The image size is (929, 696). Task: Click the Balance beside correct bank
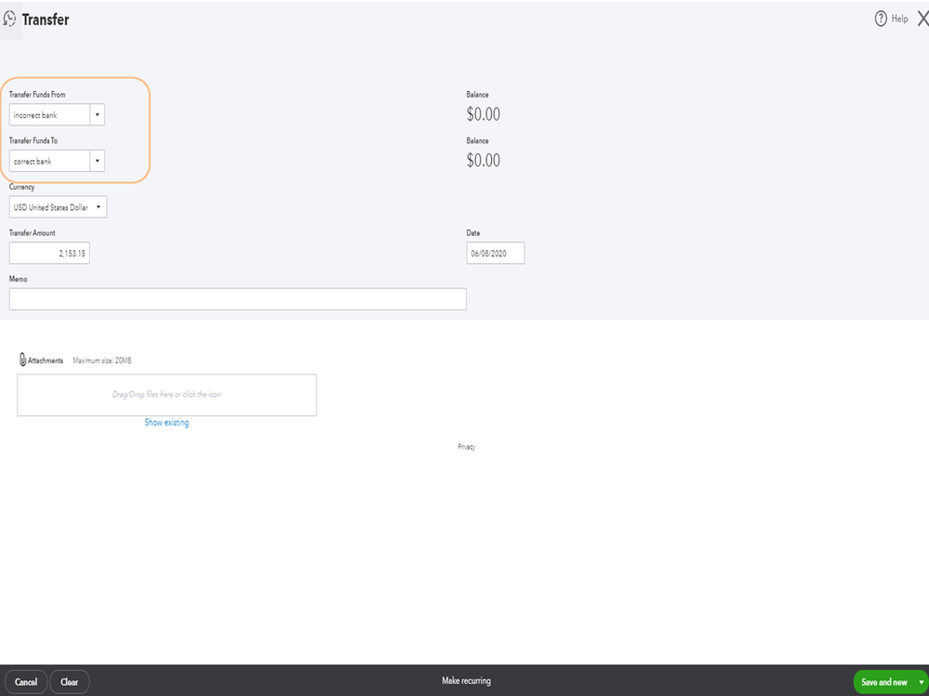(x=483, y=161)
